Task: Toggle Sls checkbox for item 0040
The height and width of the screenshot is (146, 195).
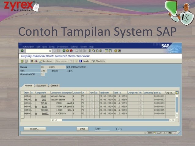Action: [x=97, y=107]
